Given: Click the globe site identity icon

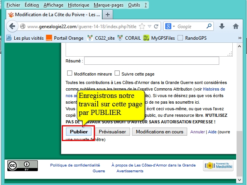Looking at the screenshot, I should click(23, 26).
